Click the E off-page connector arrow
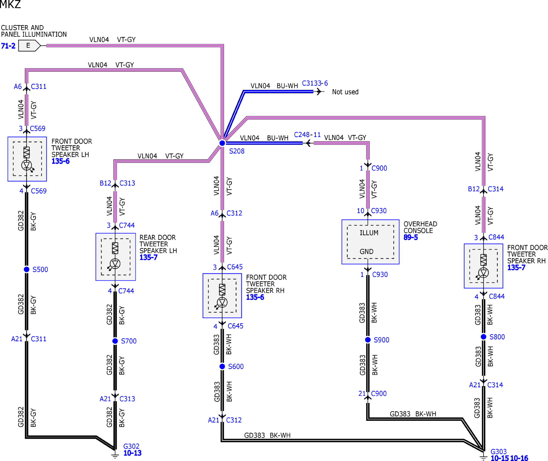This screenshot has width=548, height=461. click(x=30, y=46)
